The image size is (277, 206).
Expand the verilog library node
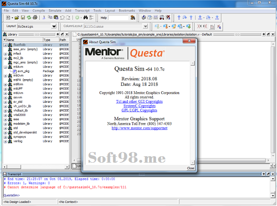click(5, 141)
